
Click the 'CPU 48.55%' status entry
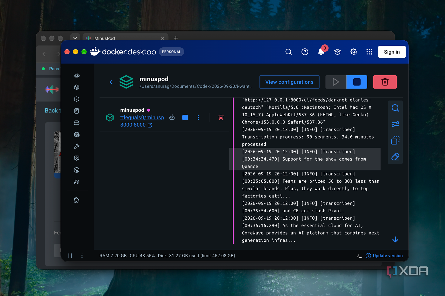click(x=142, y=256)
